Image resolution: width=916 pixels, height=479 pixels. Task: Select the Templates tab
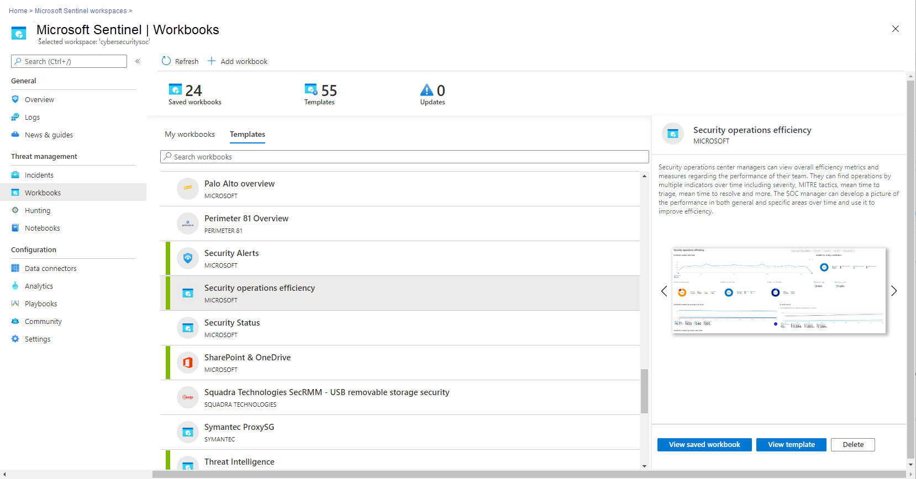[248, 134]
